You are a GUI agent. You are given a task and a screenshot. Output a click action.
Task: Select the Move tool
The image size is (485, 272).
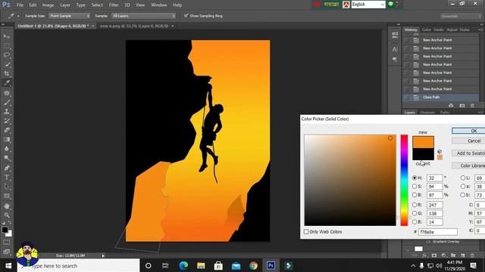pyautogui.click(x=7, y=36)
